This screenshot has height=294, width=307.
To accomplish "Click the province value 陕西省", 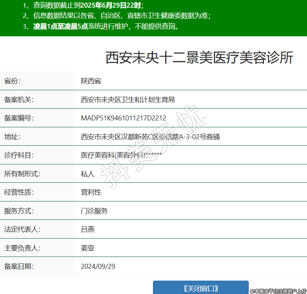I will point(91,81).
